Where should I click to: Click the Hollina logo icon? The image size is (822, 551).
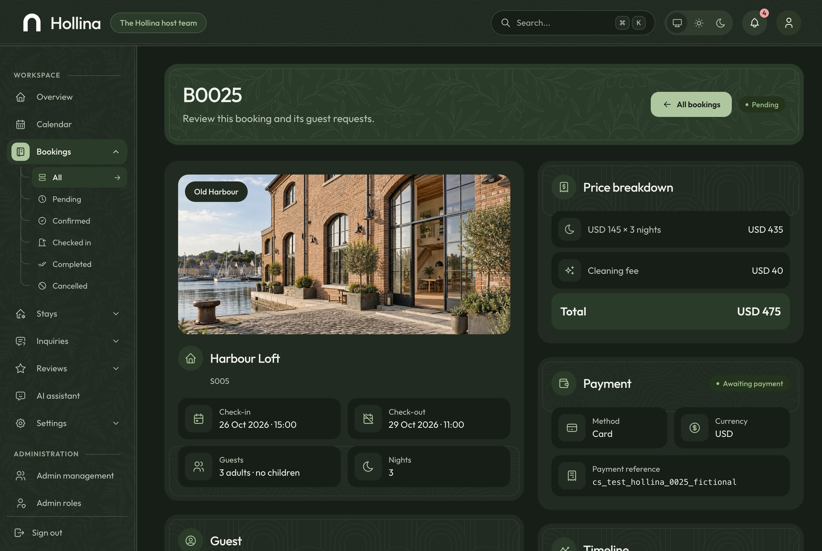coord(32,23)
